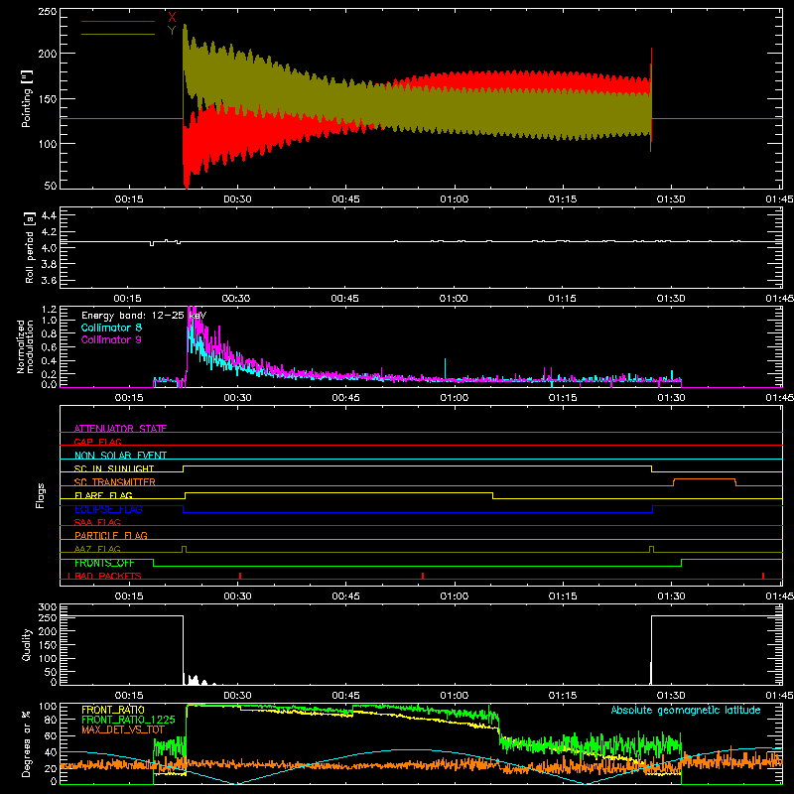The width and height of the screenshot is (794, 794).
Task: Click the Normalized modulation axis title
Action: click(x=25, y=346)
